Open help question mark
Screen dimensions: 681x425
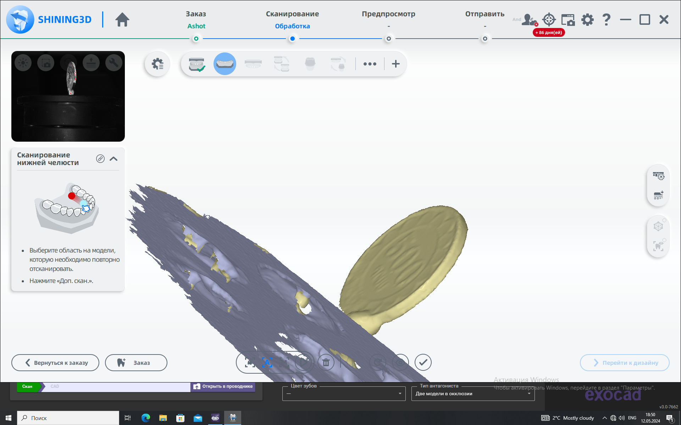click(607, 19)
